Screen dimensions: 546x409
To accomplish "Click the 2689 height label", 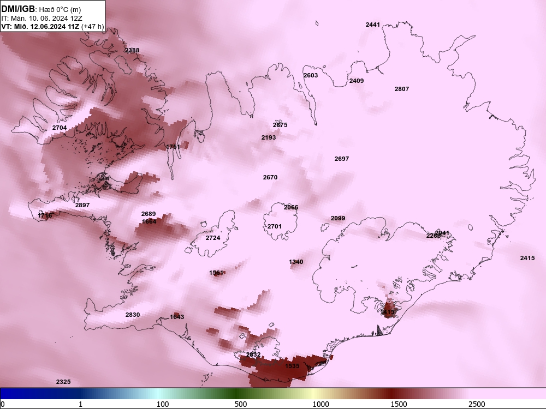I will [x=149, y=214].
